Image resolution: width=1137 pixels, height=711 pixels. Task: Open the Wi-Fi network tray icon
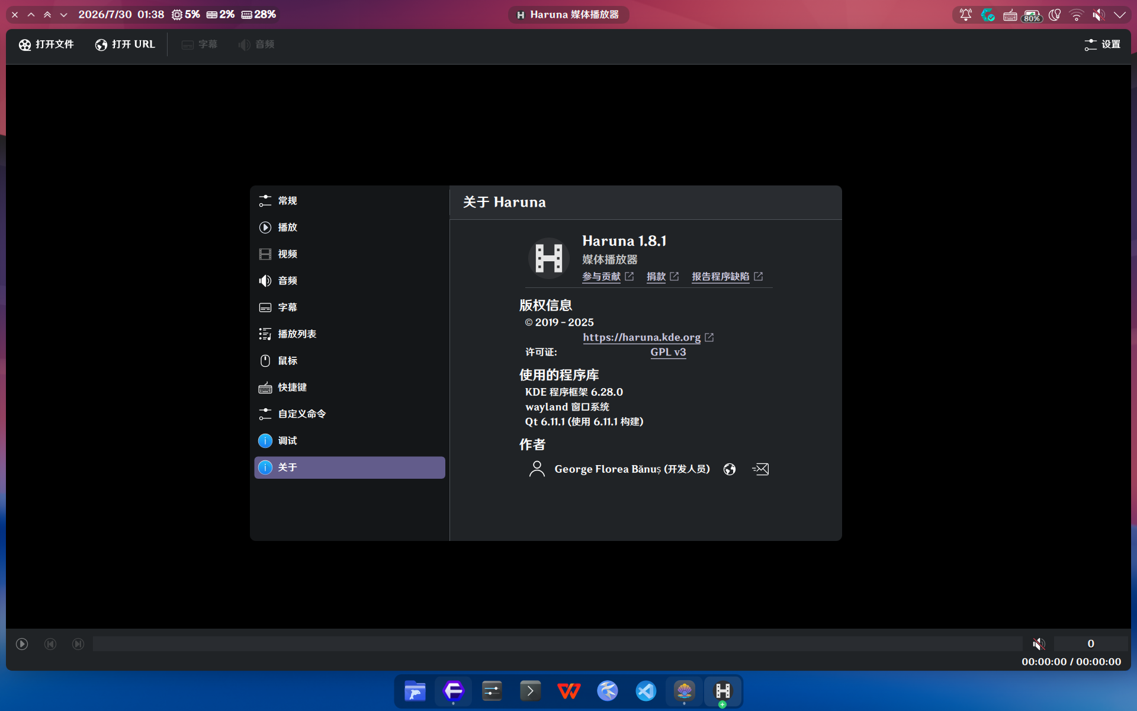(1077, 15)
